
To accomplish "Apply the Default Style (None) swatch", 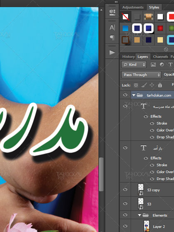I will pyautogui.click(x=126, y=17).
